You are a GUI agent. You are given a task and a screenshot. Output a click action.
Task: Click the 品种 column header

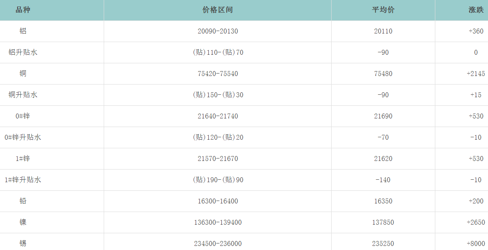[23, 10]
